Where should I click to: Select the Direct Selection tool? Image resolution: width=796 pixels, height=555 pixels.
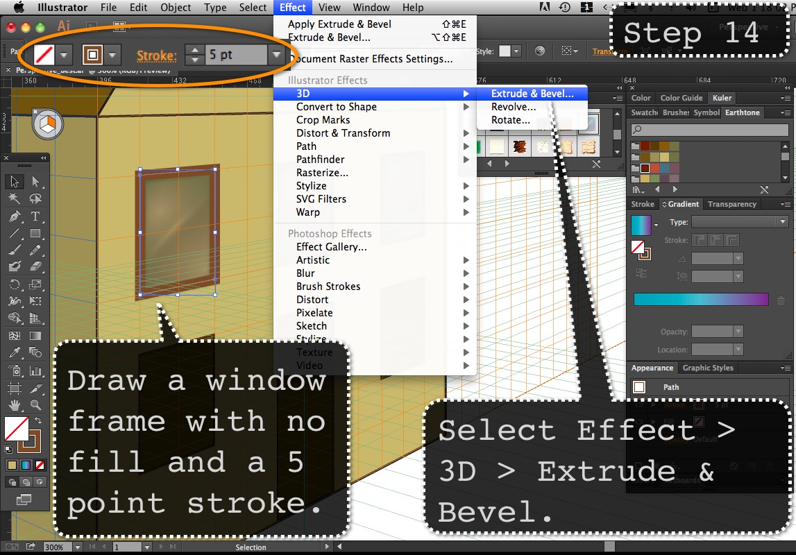35,181
